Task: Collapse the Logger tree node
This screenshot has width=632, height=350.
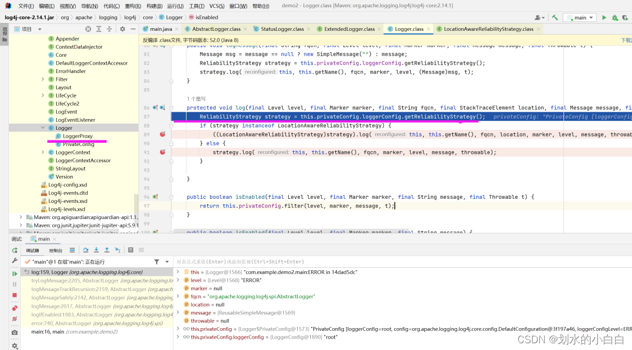Action: tap(43, 128)
